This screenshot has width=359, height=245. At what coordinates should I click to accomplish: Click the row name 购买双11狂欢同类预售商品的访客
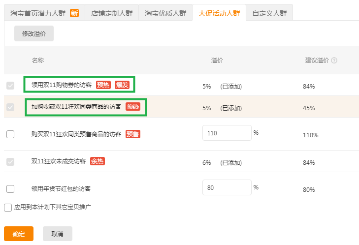pyautogui.click(x=76, y=134)
